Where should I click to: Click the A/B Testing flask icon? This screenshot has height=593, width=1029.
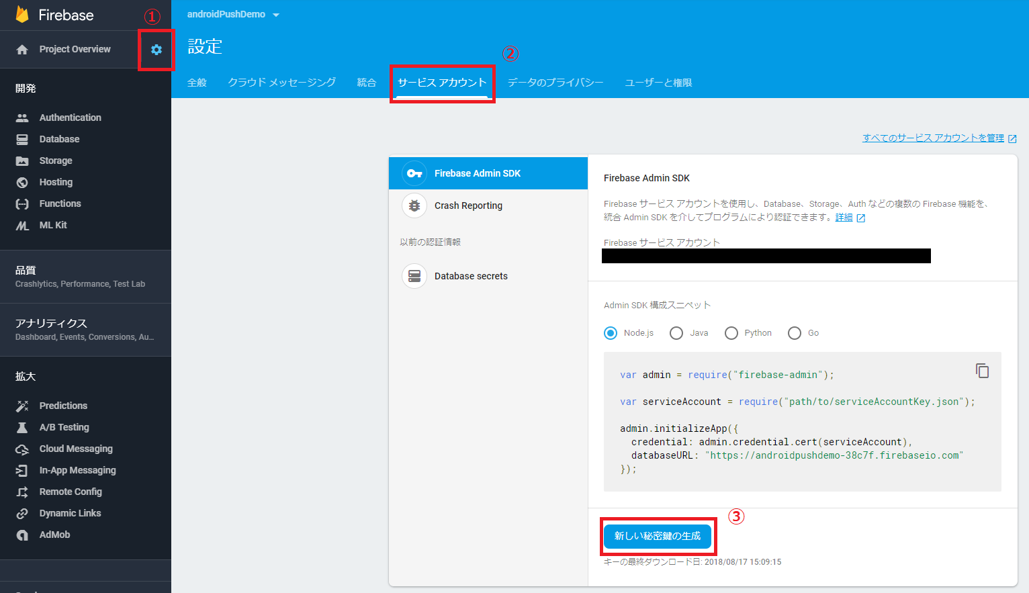pos(22,427)
